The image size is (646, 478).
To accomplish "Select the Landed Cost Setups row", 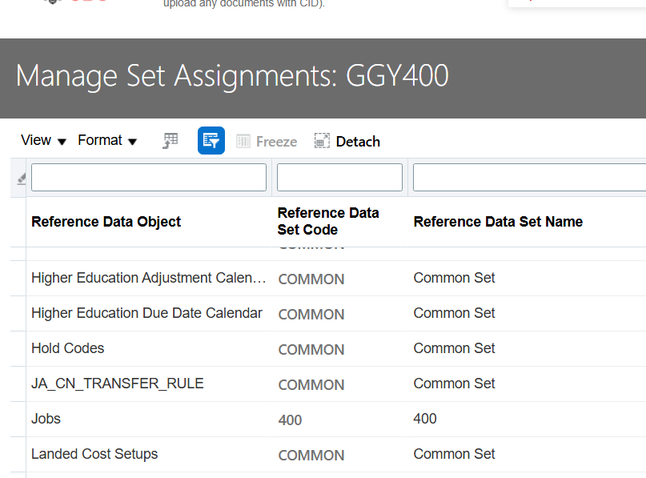I will point(328,454).
